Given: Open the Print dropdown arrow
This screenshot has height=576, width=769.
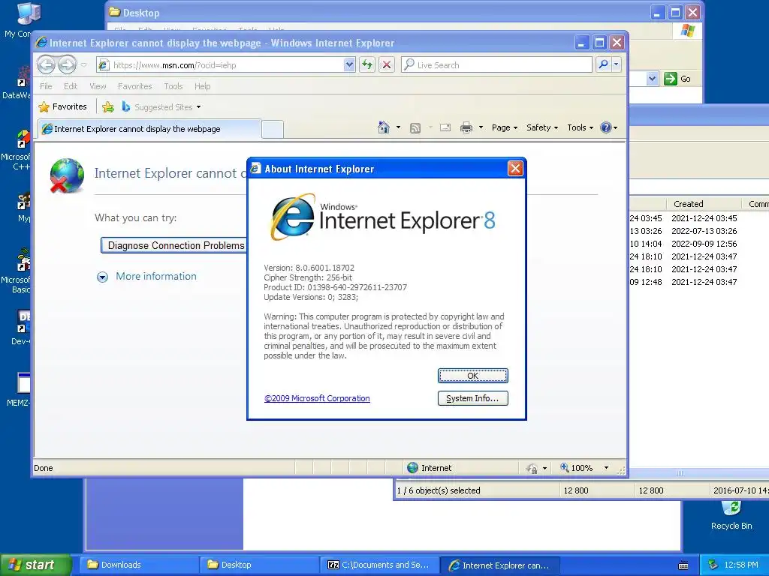Looking at the screenshot, I should (x=481, y=127).
